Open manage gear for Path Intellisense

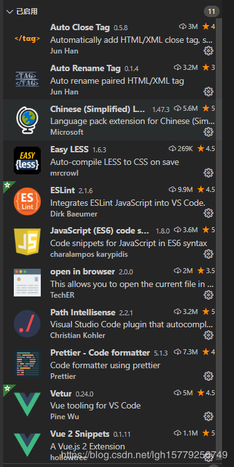(x=208, y=335)
